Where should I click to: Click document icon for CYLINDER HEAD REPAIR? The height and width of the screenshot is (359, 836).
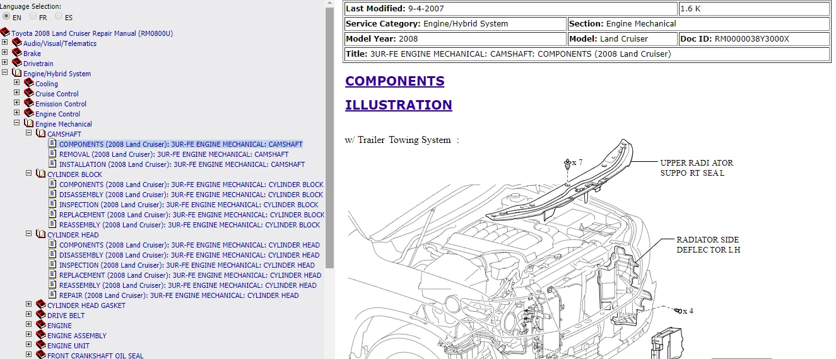[x=52, y=295]
